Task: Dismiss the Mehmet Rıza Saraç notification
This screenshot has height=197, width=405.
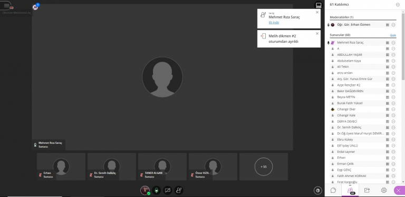Action: point(317,12)
